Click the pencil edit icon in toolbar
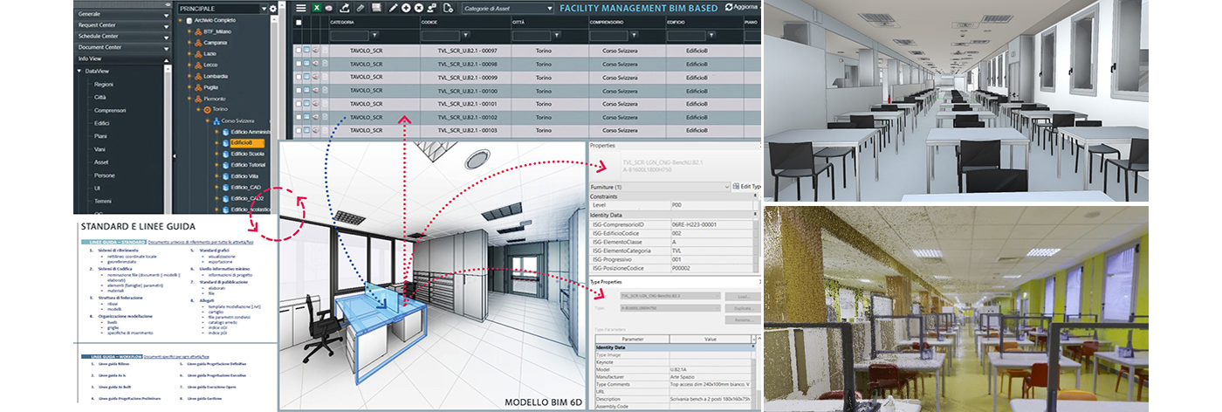The image size is (1222, 412). pyautogui.click(x=393, y=8)
